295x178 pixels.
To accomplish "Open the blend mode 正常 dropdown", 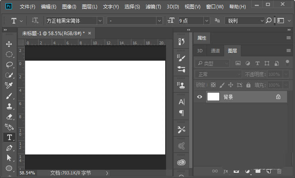I will [x=218, y=74].
